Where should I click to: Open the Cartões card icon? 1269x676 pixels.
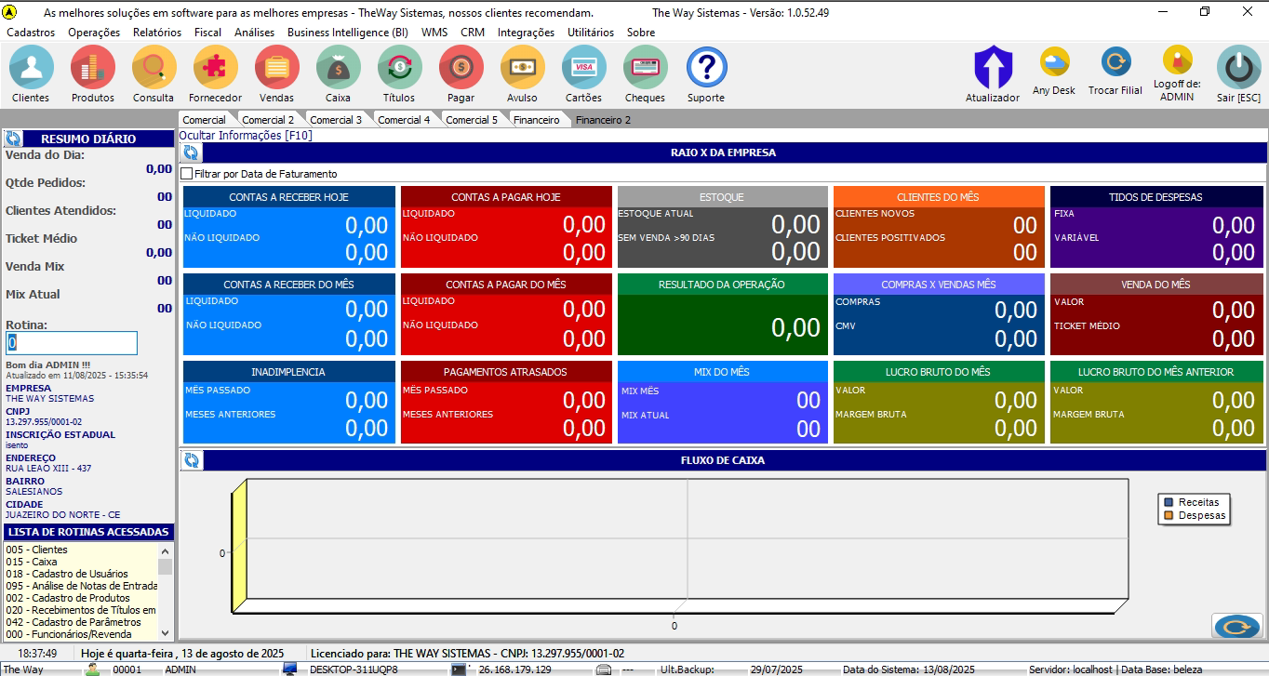point(583,69)
